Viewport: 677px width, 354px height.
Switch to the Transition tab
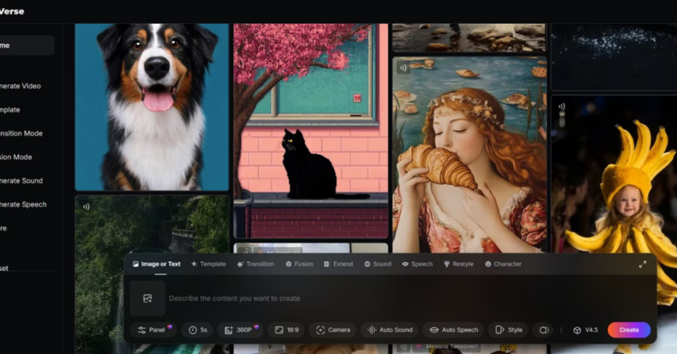pos(255,264)
